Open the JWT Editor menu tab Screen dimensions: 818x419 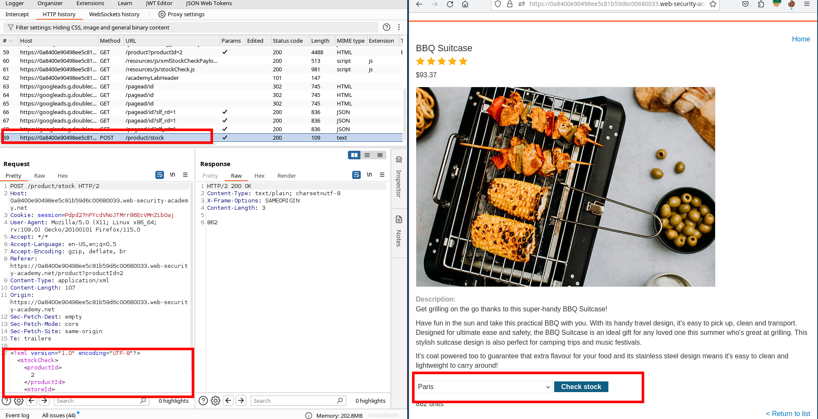159,3
